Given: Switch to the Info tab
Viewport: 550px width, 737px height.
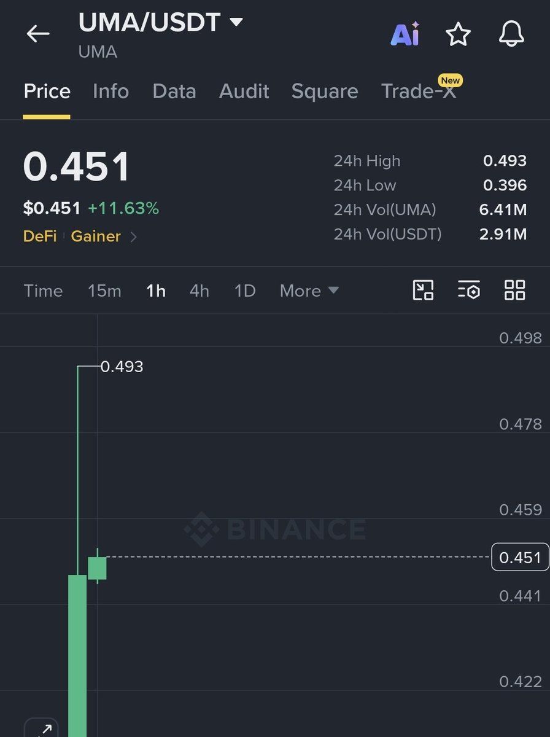Looking at the screenshot, I should 110,92.
